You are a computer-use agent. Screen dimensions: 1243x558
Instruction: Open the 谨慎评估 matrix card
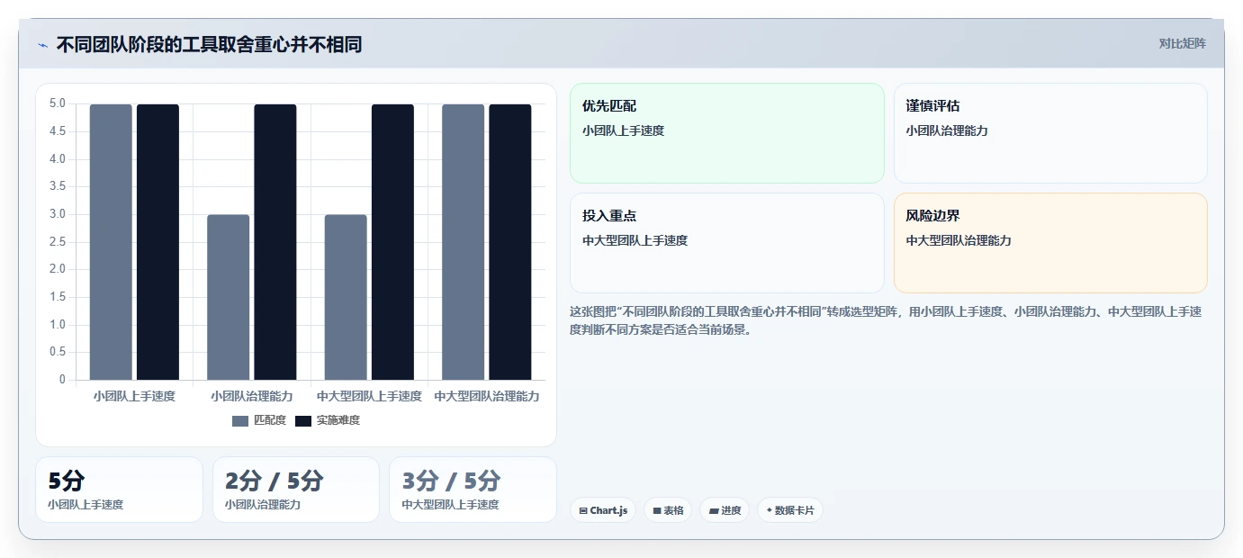pyautogui.click(x=1050, y=133)
